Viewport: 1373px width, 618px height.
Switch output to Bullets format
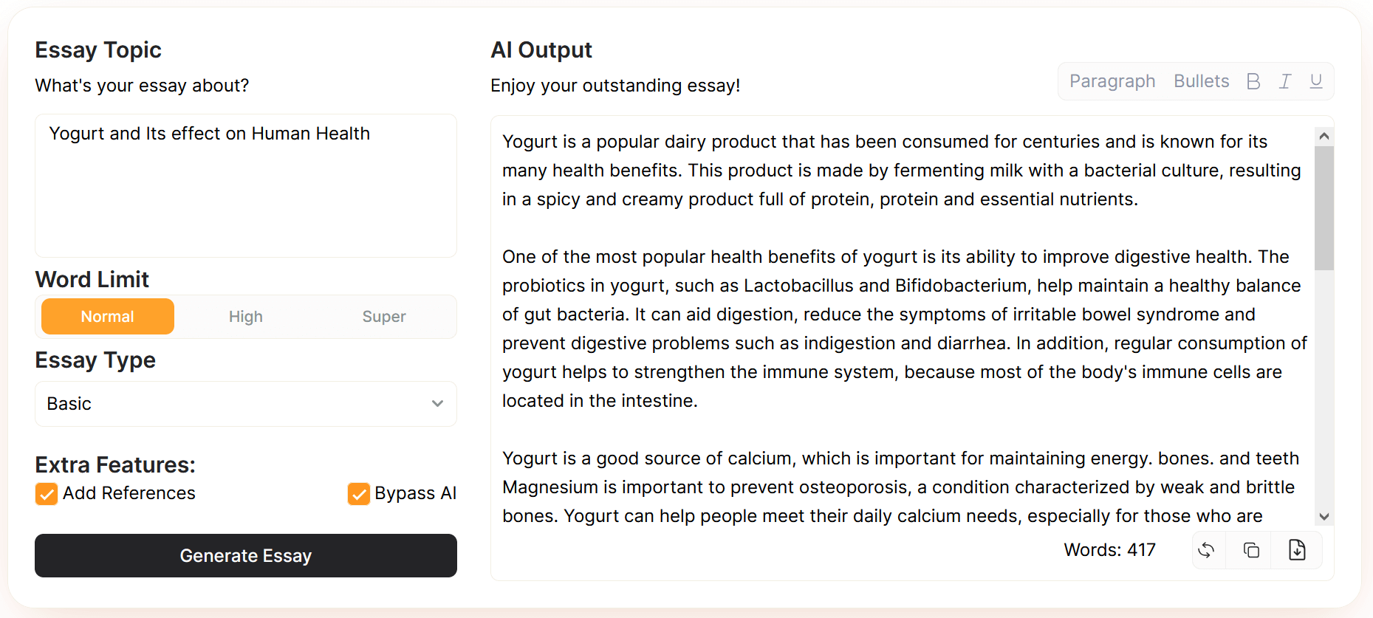1202,81
